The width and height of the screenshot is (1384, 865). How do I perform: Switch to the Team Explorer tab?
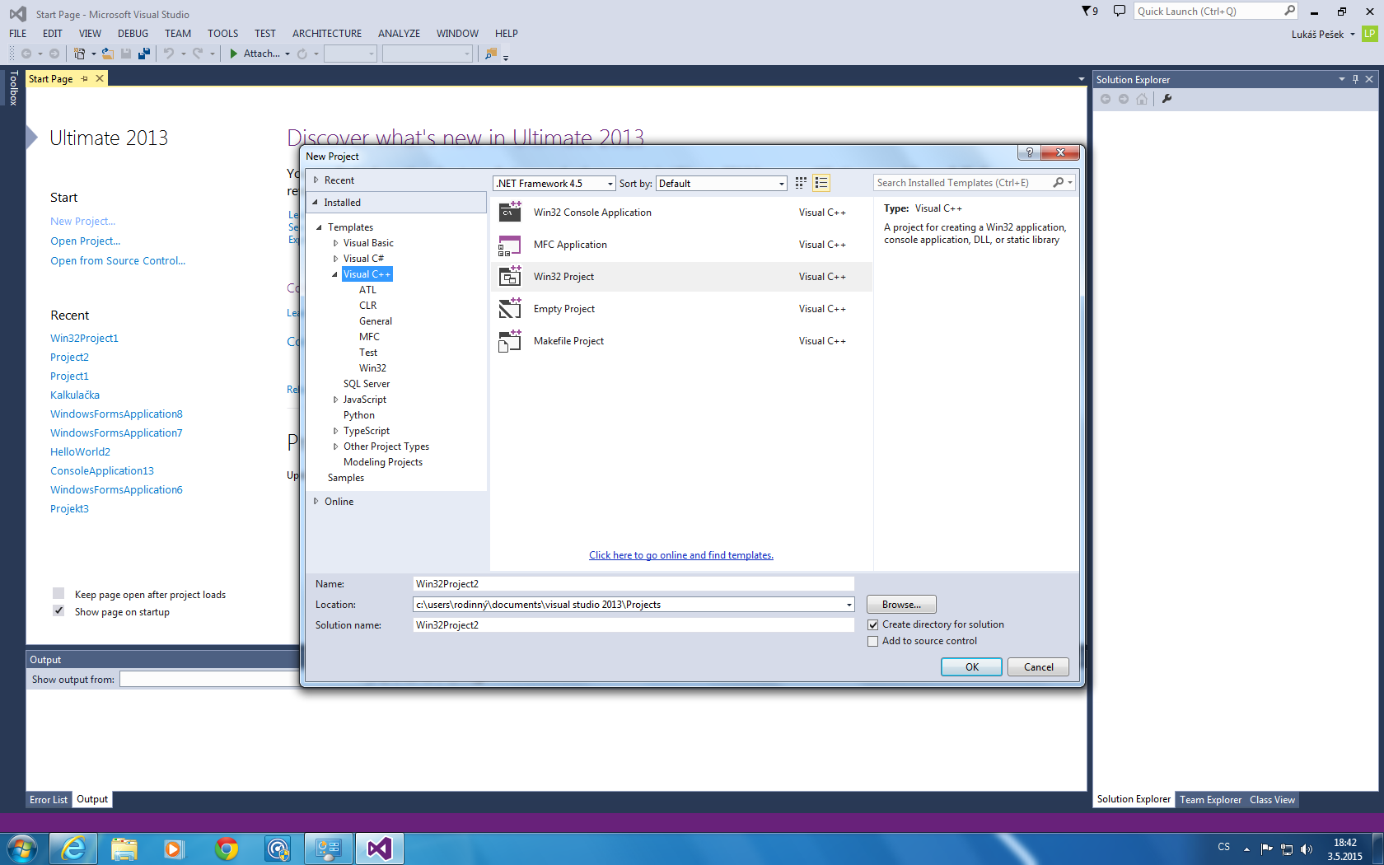1210,799
